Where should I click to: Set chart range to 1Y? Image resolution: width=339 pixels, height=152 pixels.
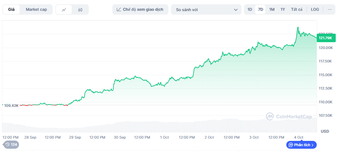click(x=283, y=9)
